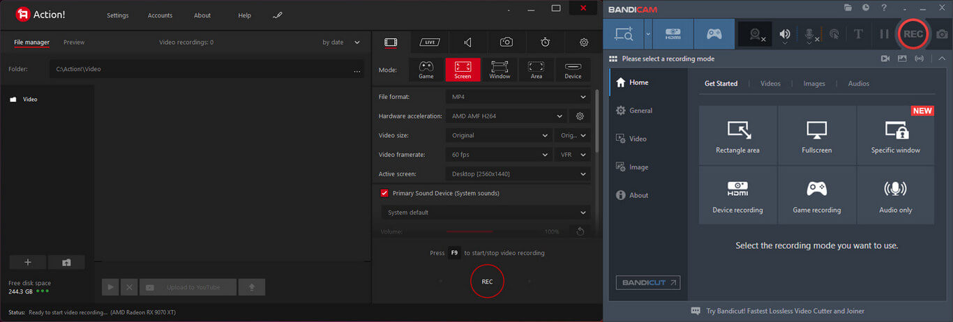
Task: Select Bandicam Game recording tile
Action: [816, 195]
